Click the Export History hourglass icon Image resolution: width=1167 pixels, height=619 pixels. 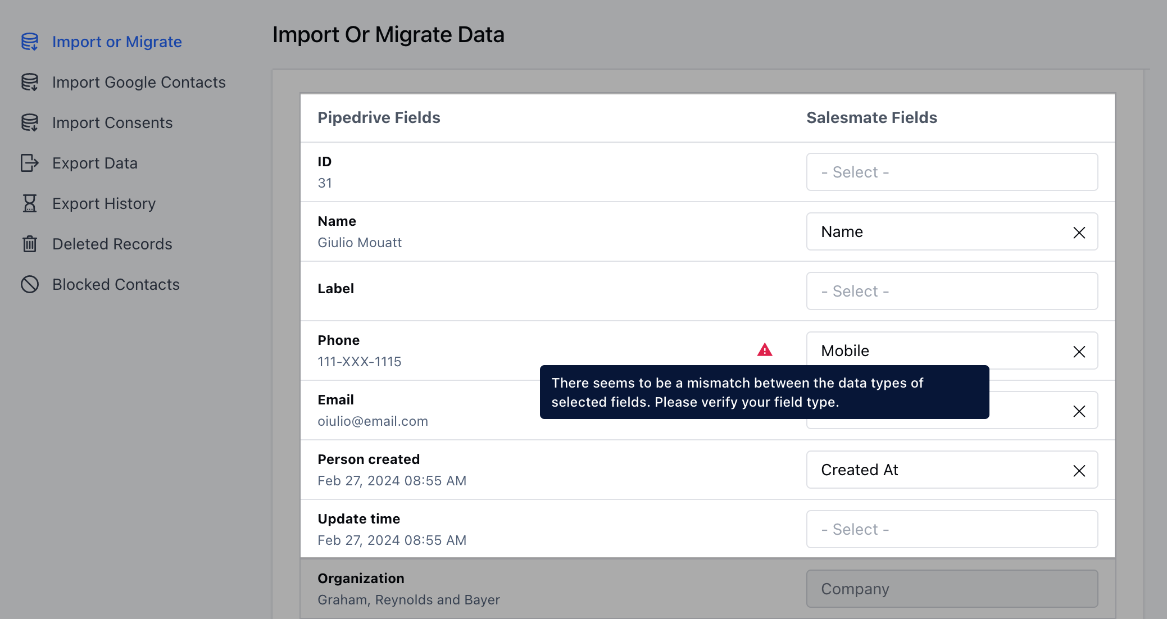pos(30,203)
